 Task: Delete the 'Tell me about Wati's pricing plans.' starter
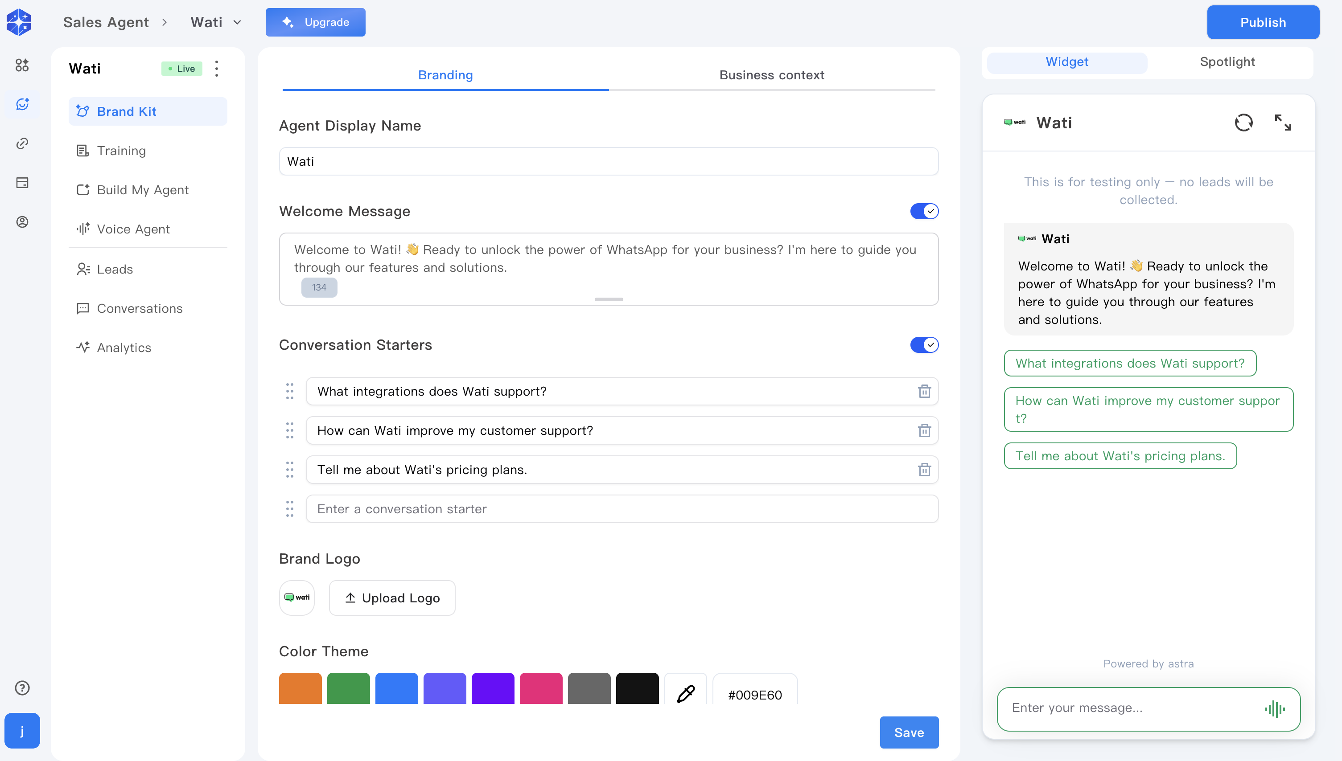(924, 470)
